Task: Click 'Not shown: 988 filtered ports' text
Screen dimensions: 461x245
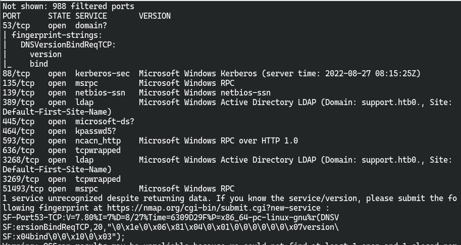Action: pyautogui.click(x=69, y=6)
